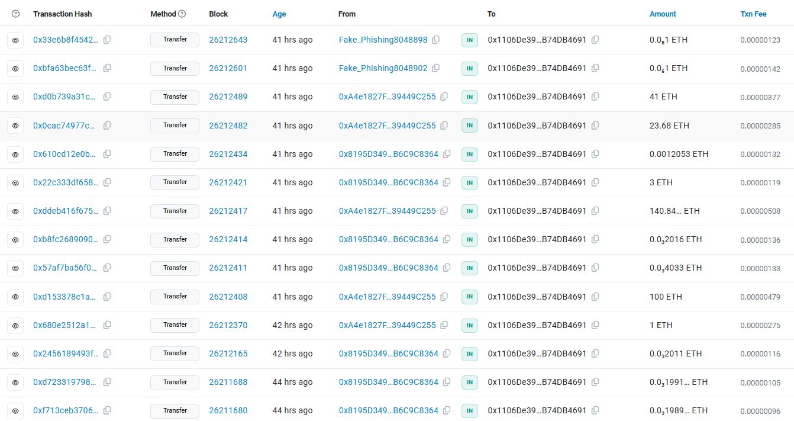794x421 pixels.
Task: Open block 26212165
Action: pos(228,353)
